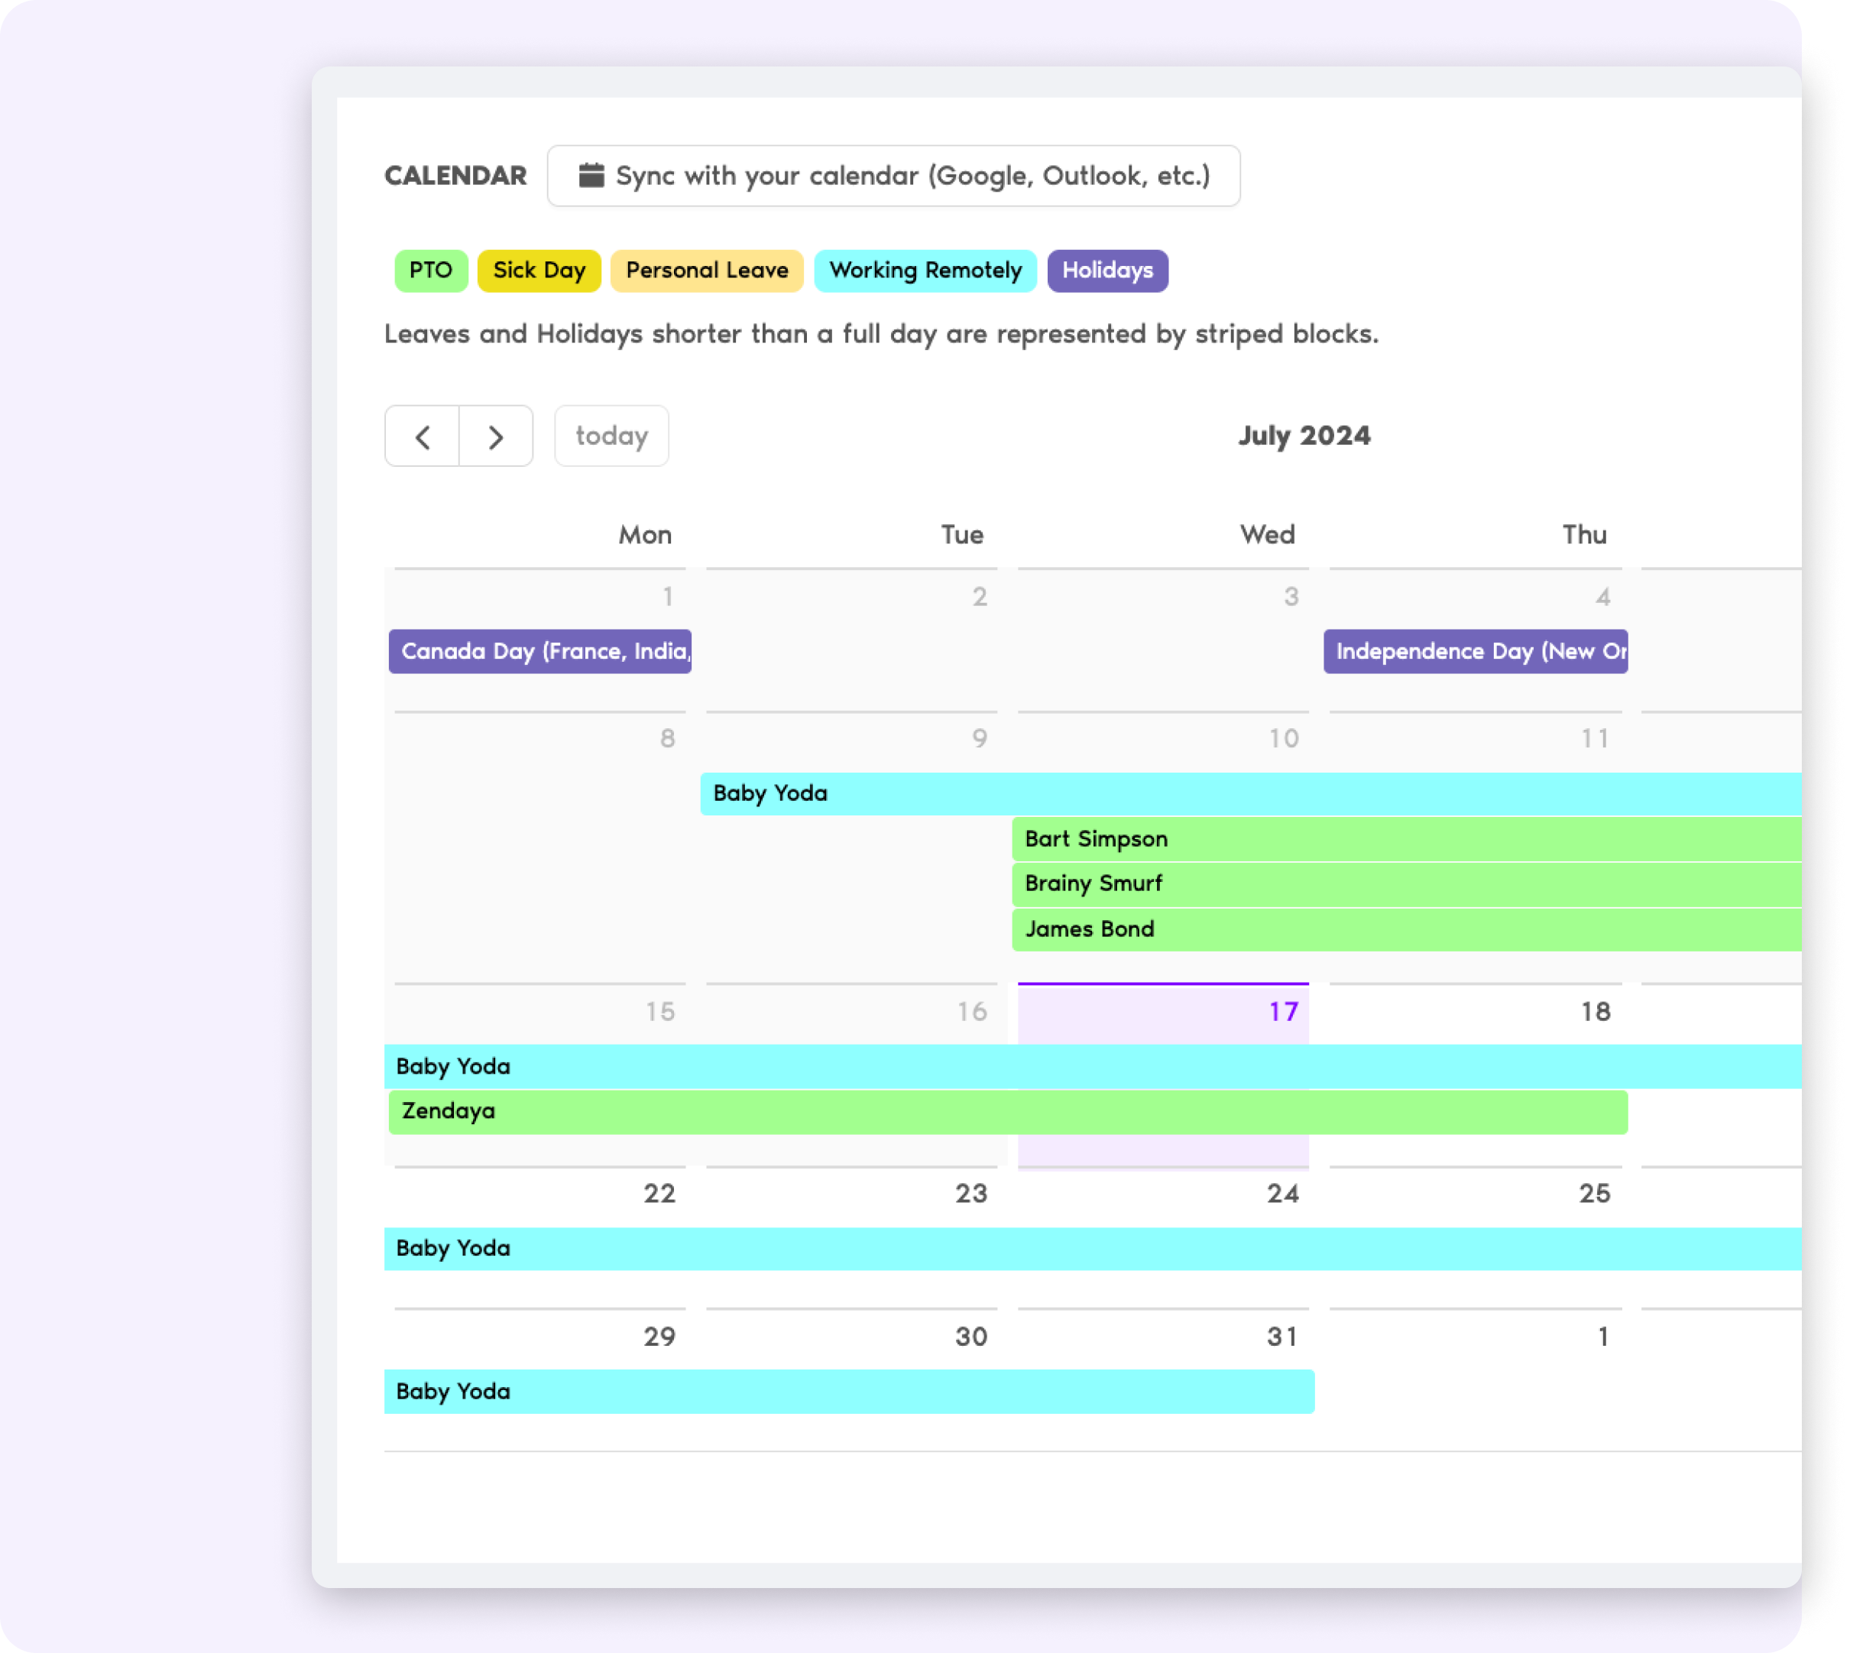Screen dimensions: 1850x1653
Task: Select the Sick Day legend tag
Action: point(537,268)
